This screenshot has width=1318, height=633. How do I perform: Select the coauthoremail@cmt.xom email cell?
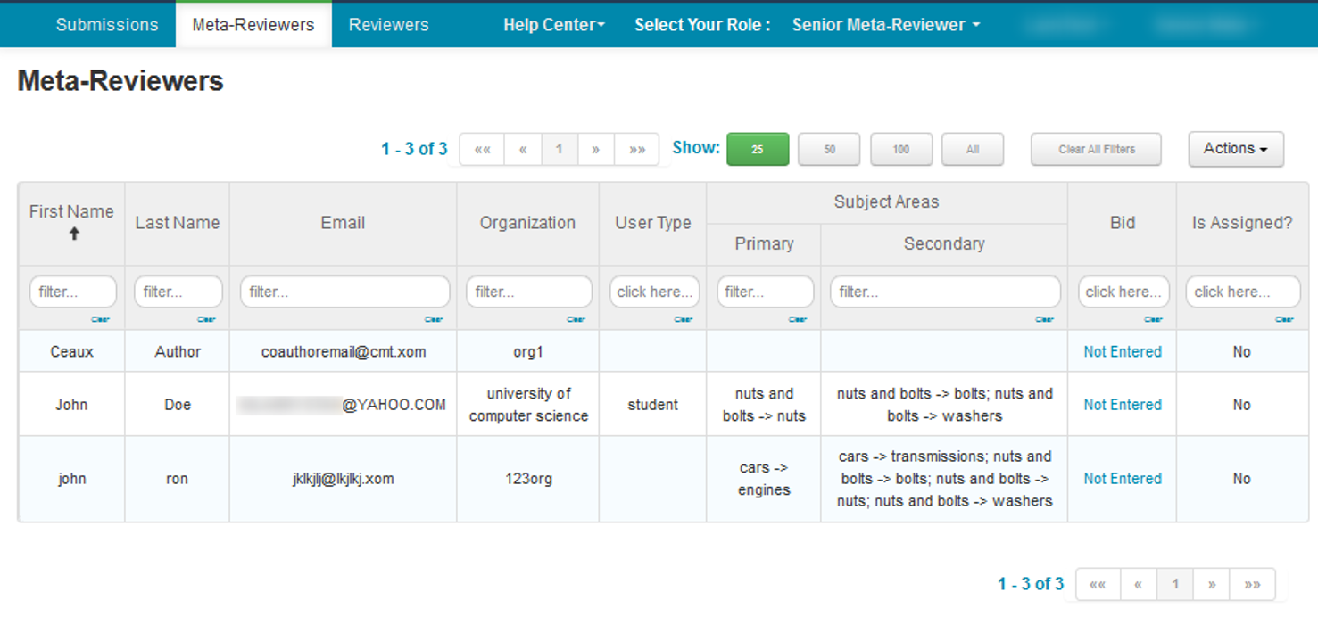point(344,351)
